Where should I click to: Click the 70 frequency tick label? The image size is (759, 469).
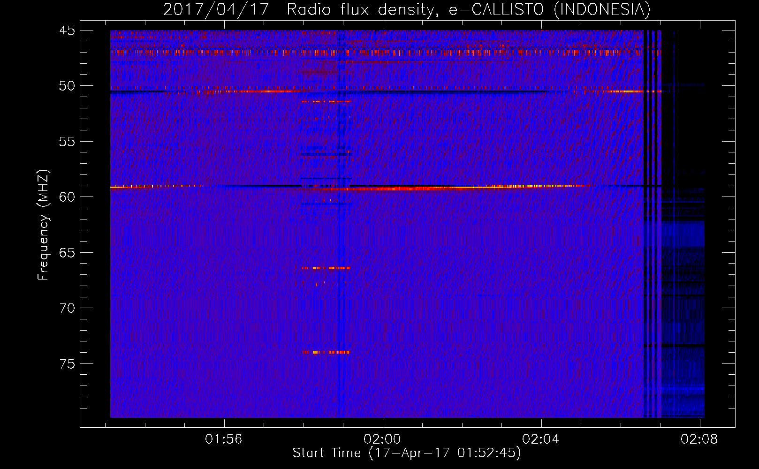(67, 308)
